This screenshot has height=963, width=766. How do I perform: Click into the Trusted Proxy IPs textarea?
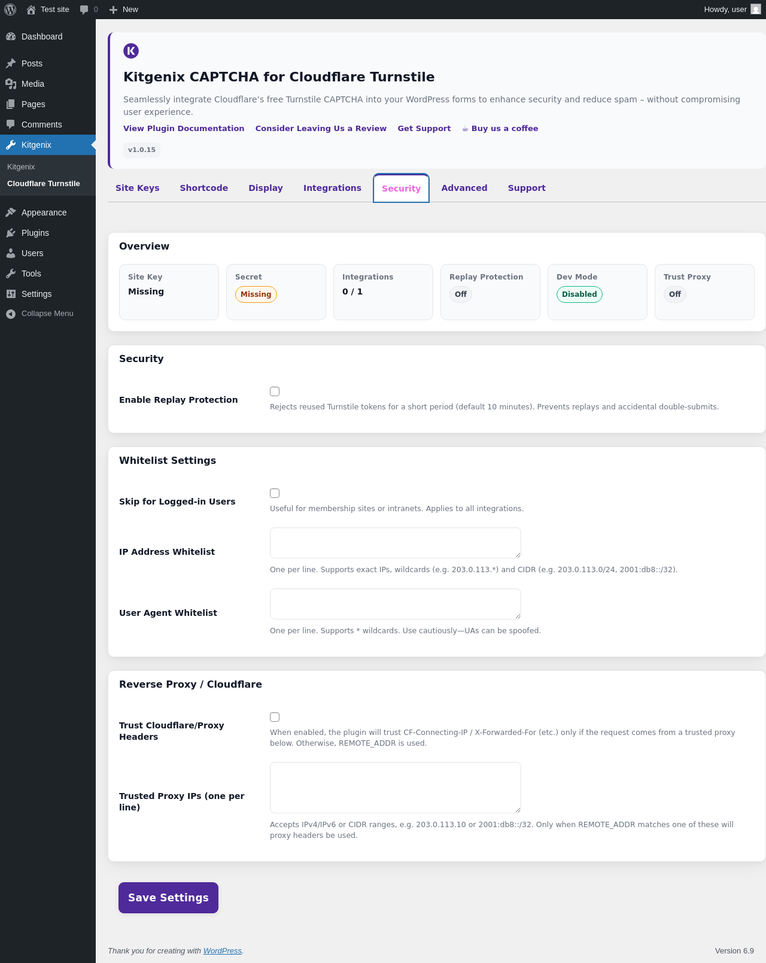396,788
